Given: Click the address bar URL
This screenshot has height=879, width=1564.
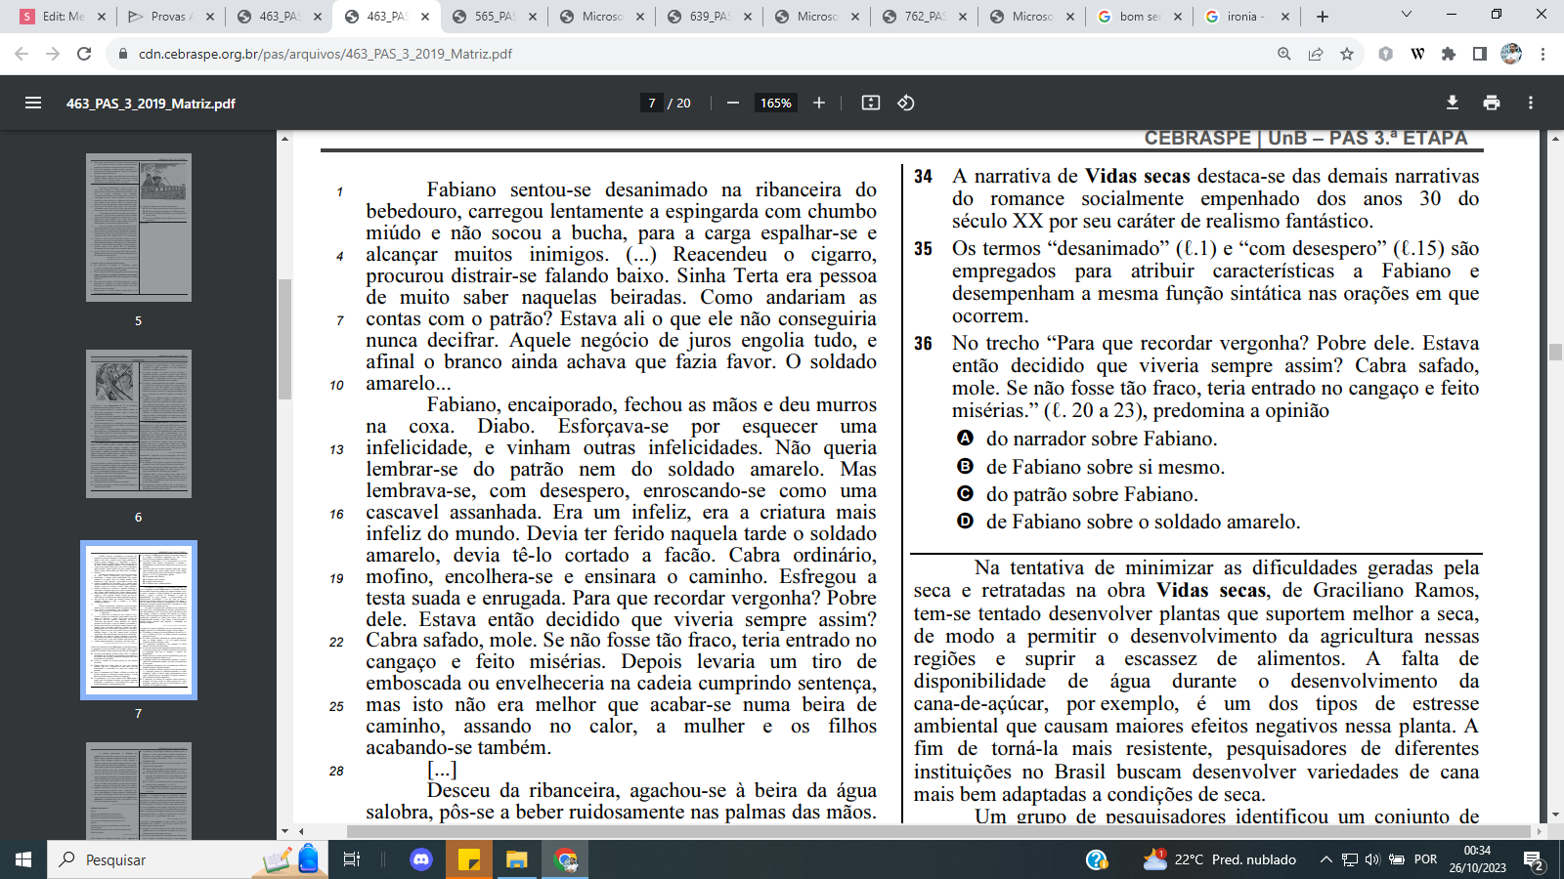Looking at the screenshot, I should point(326,54).
